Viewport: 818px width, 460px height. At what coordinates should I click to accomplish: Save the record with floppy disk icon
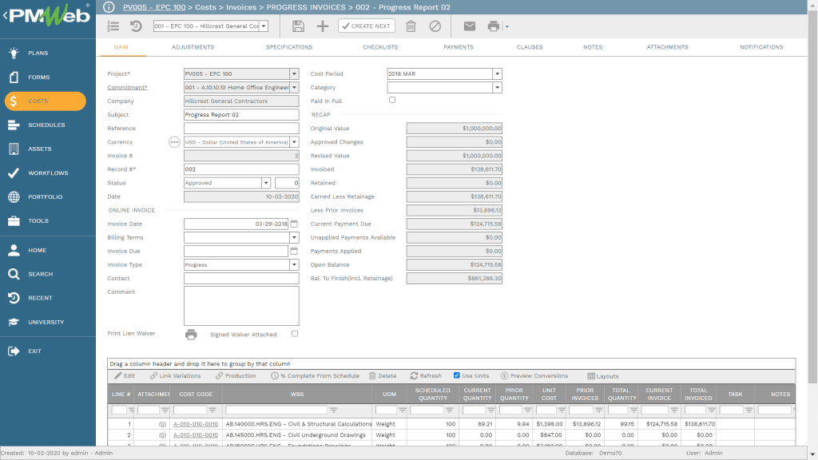(298, 26)
